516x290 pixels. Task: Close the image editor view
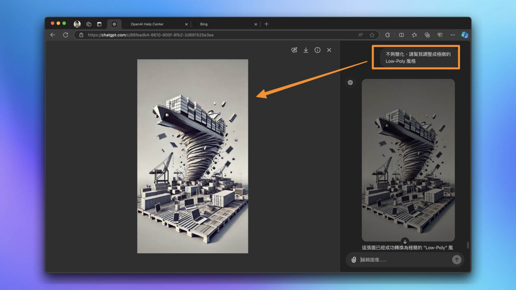(x=329, y=50)
